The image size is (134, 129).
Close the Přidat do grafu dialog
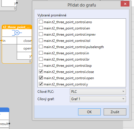tap(125, 4)
